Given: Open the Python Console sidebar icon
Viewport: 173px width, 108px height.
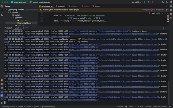Looking at the screenshot, I should [x=2, y=84].
